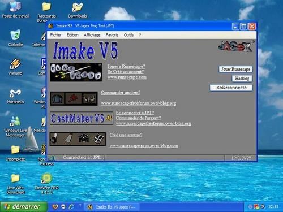Open the Affichage menu
The height and width of the screenshot is (212, 283).
[92, 35]
